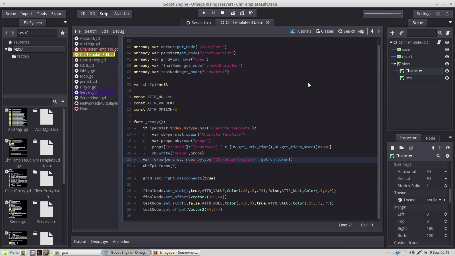Go to next script in history
The width and height of the screenshot is (455, 256).
click(x=379, y=31)
